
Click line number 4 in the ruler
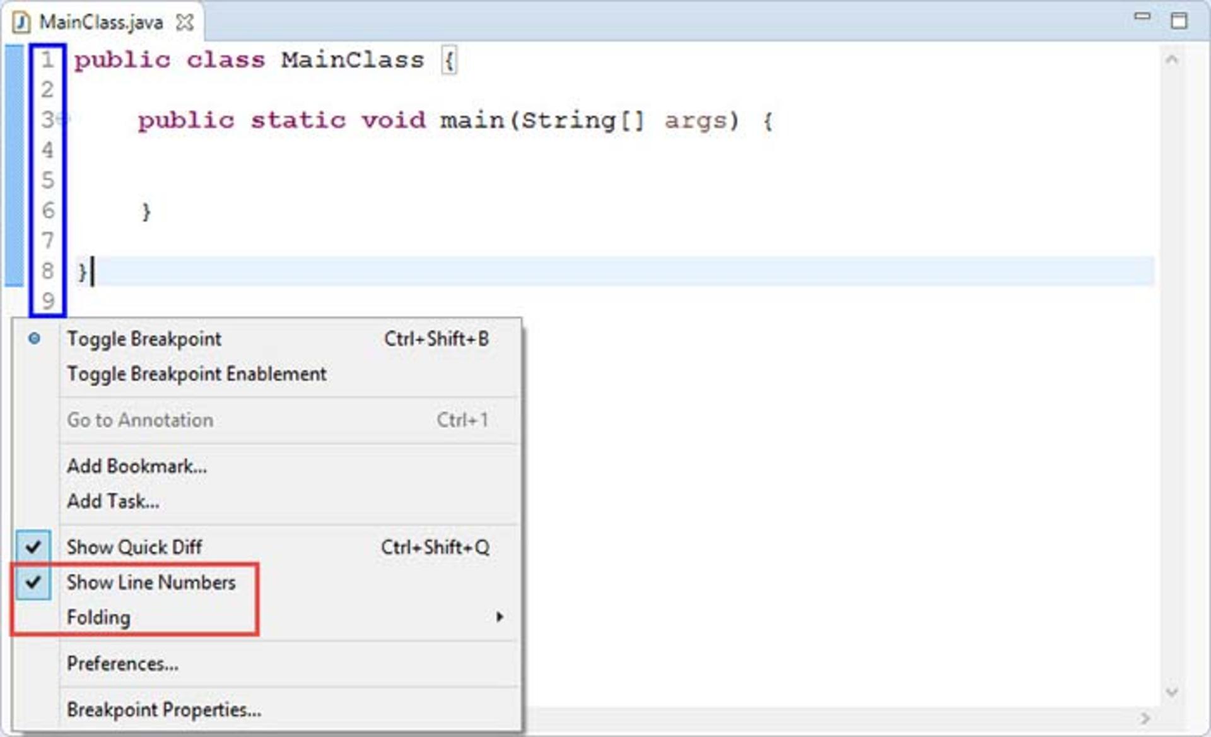47,151
